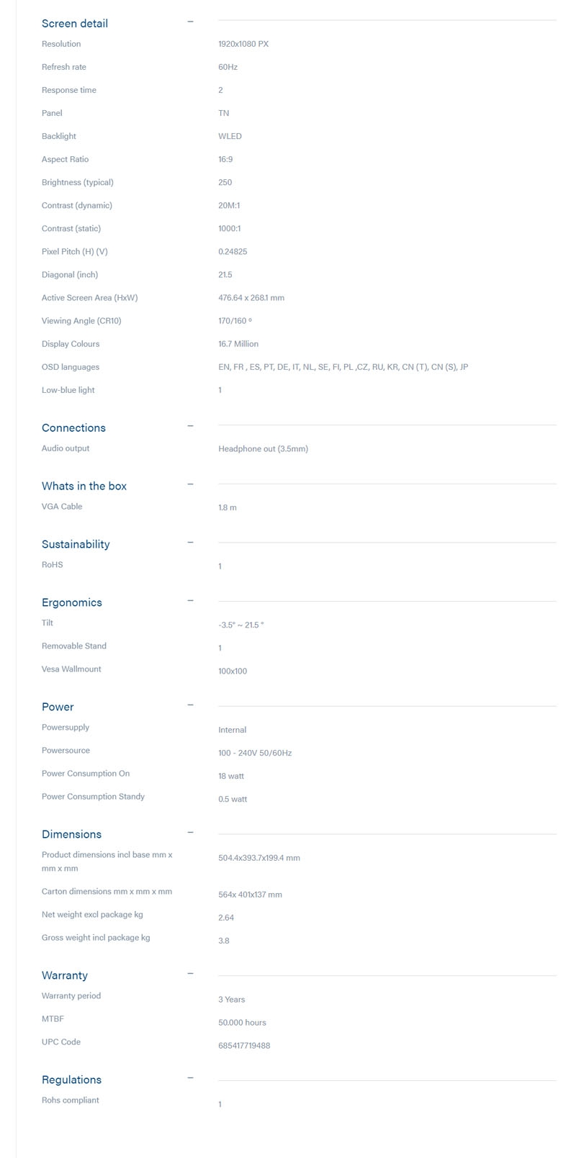Click the OSD languages list value
Image resolution: width=576 pixels, height=1158 pixels.
pos(343,367)
